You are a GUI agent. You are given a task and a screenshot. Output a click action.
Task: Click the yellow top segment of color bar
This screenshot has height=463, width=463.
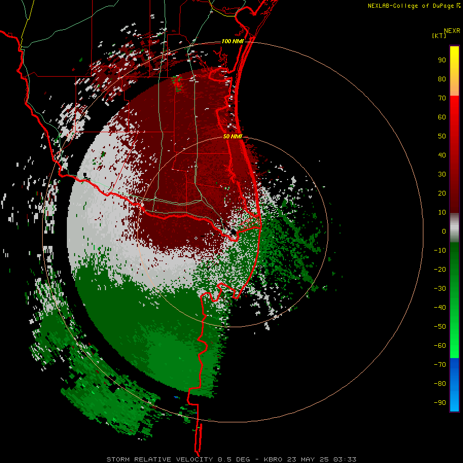pos(454,71)
